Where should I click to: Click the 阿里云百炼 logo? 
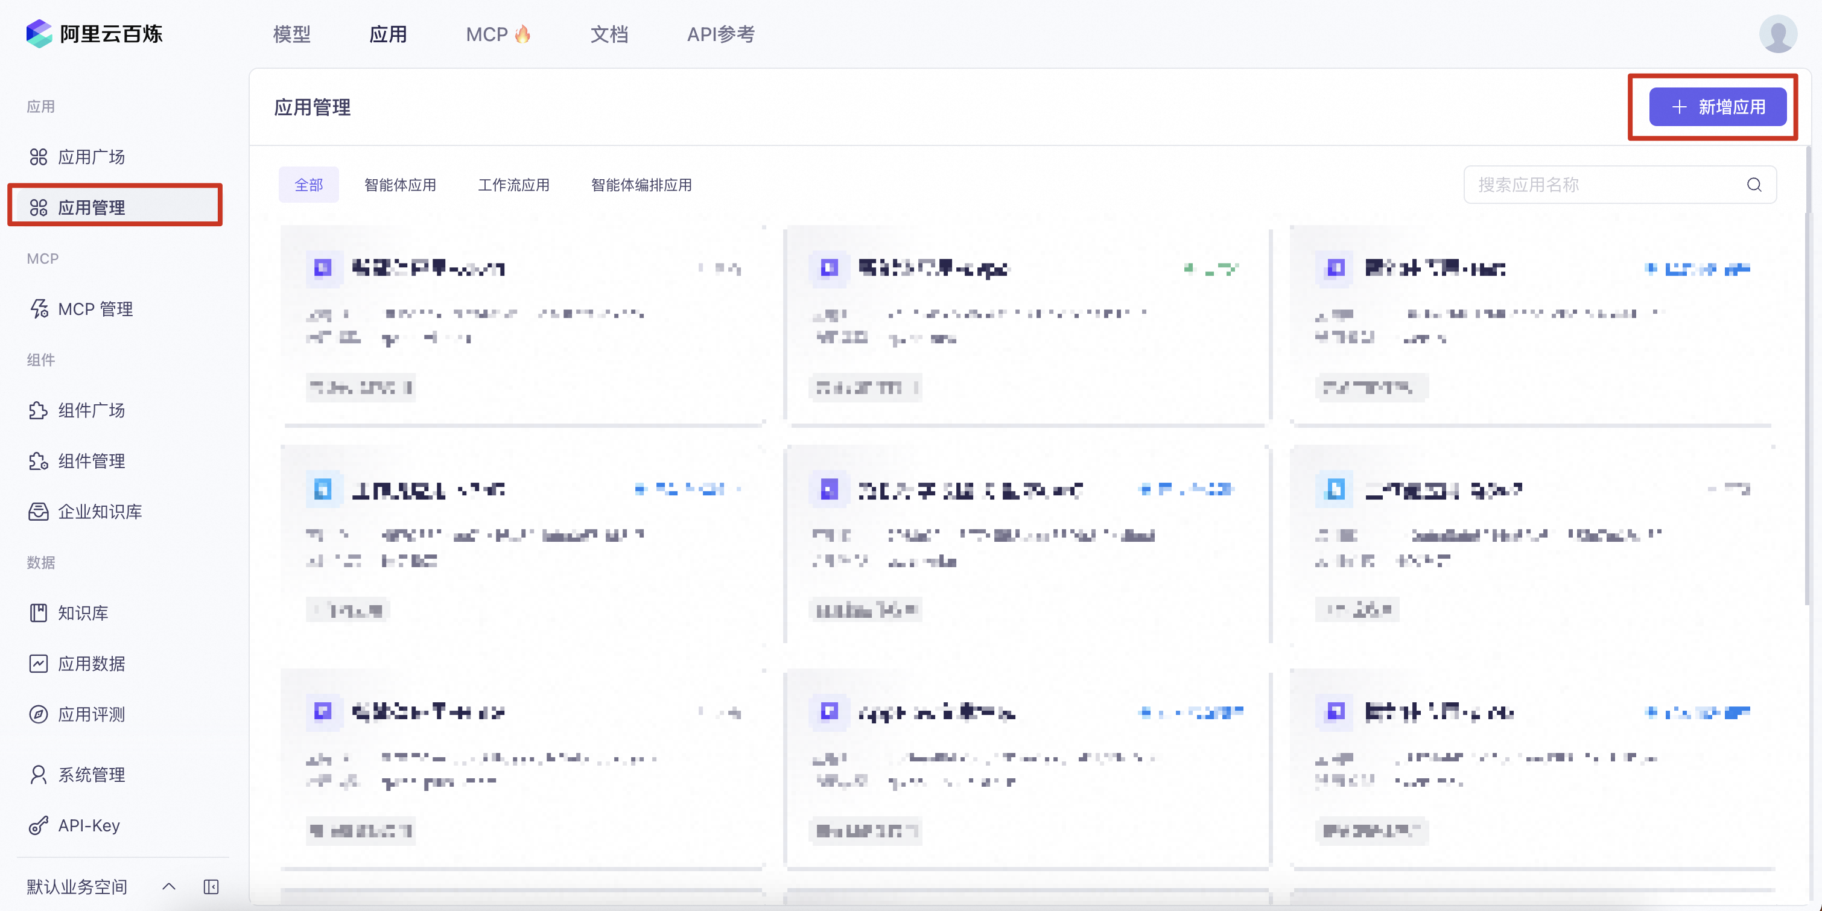pos(94,33)
